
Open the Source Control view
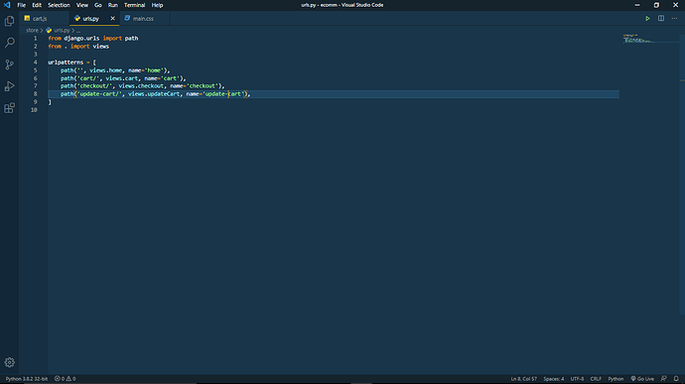9,64
